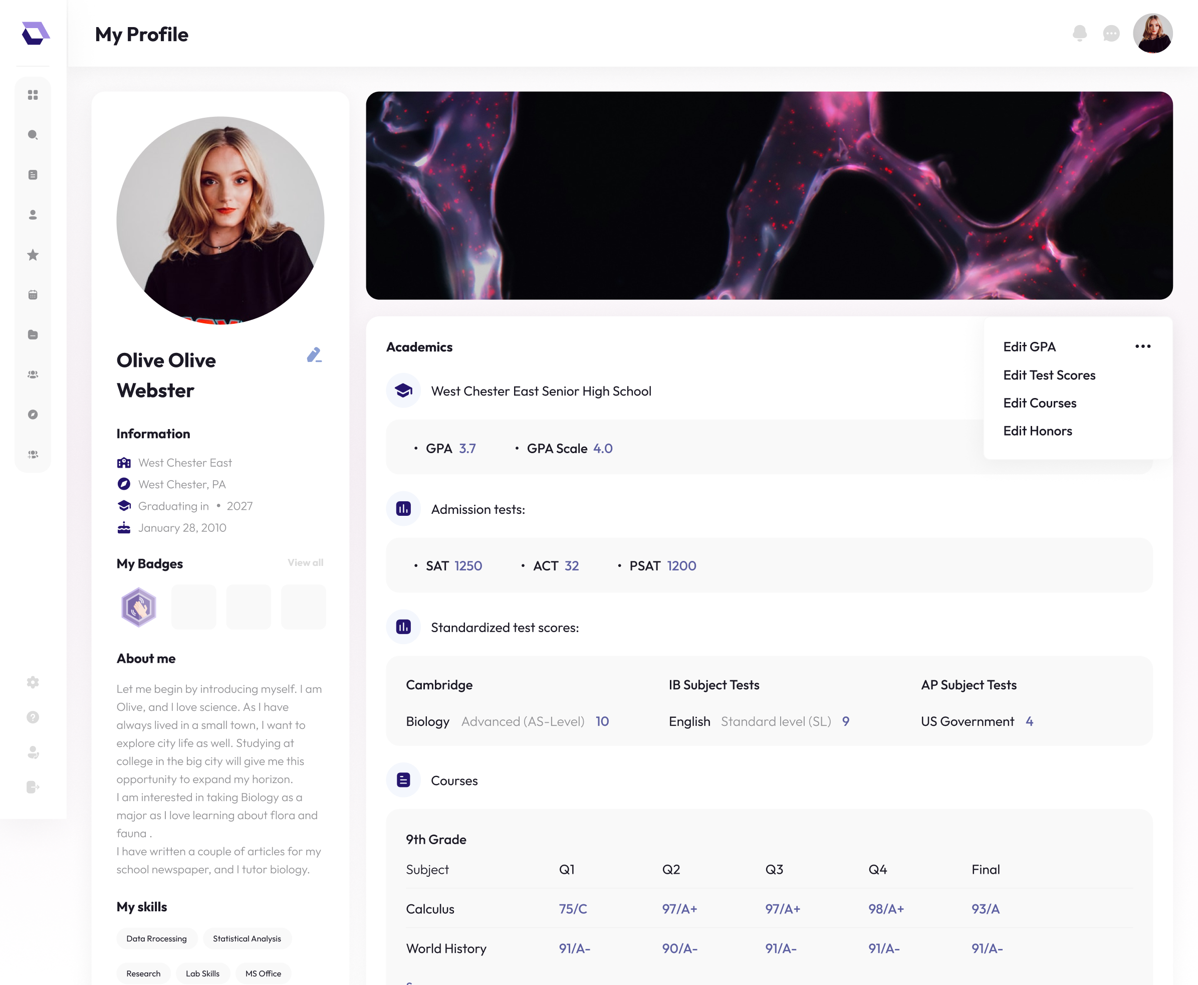Select Edit GPA from the menu

(x=1029, y=347)
